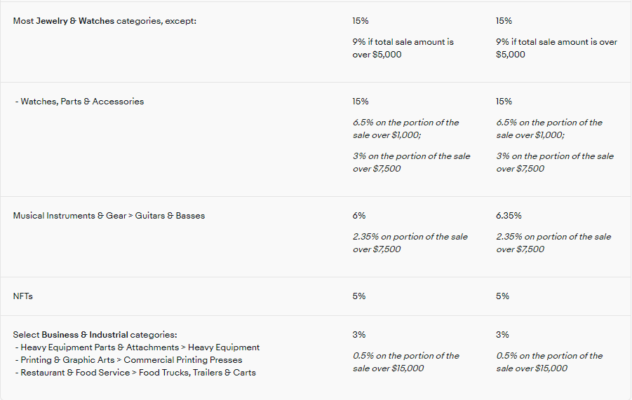Click the 6% fee for Guitars & Basses
Image resolution: width=632 pixels, height=400 pixels.
click(x=358, y=216)
